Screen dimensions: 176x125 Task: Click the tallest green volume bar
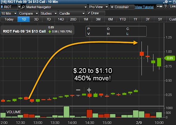[66, 112]
